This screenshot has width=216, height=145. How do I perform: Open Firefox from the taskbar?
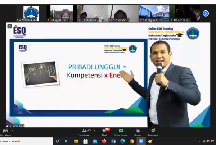coord(104,141)
